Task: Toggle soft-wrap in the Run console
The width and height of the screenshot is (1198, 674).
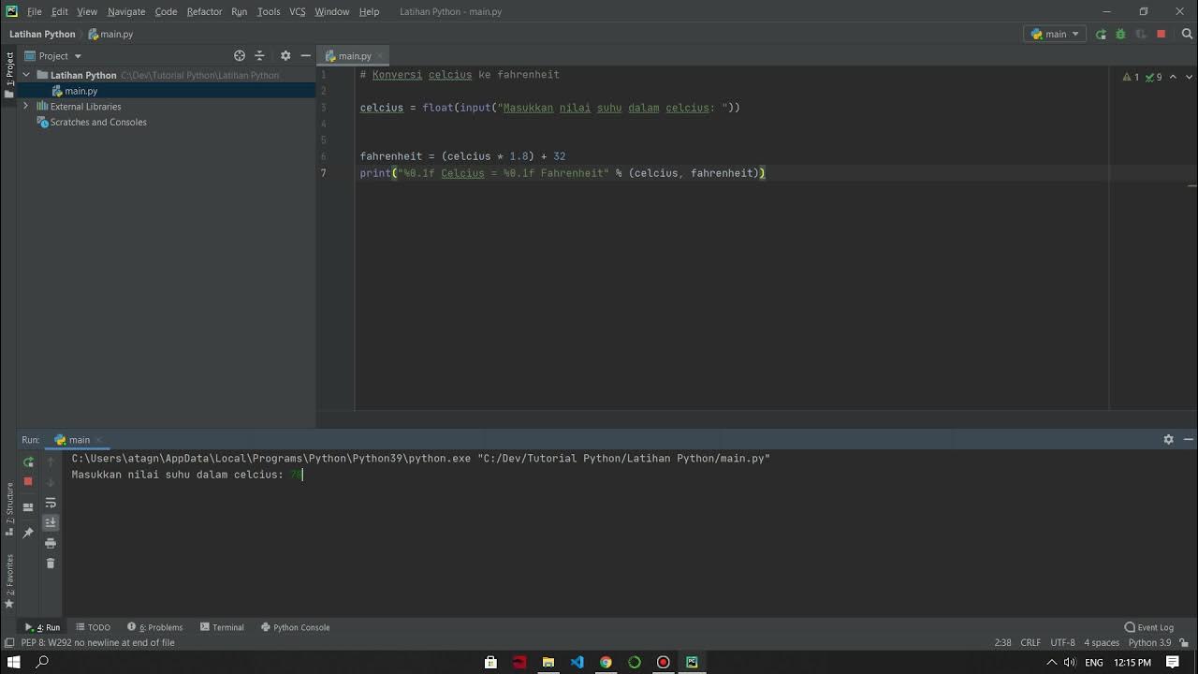Action: [x=51, y=503]
